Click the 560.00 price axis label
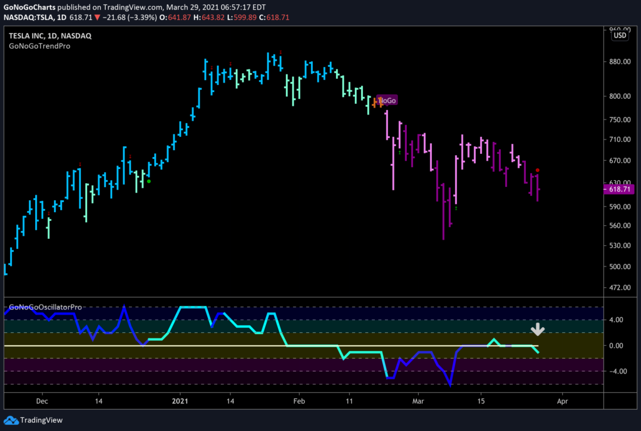The width and height of the screenshot is (641, 431). 620,226
